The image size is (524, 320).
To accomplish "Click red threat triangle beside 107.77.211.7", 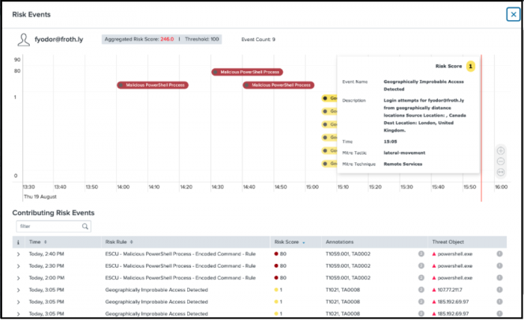I will tap(434, 290).
